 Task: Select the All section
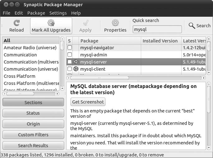tap(31, 41)
